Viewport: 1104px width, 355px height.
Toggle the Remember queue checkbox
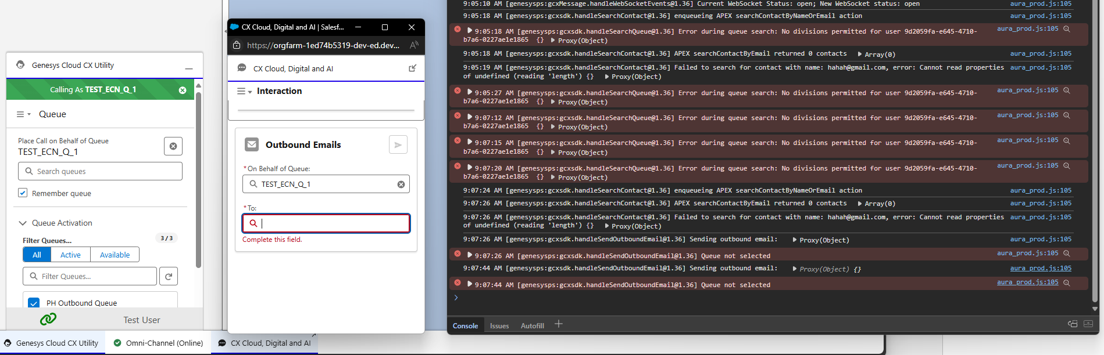tap(23, 193)
